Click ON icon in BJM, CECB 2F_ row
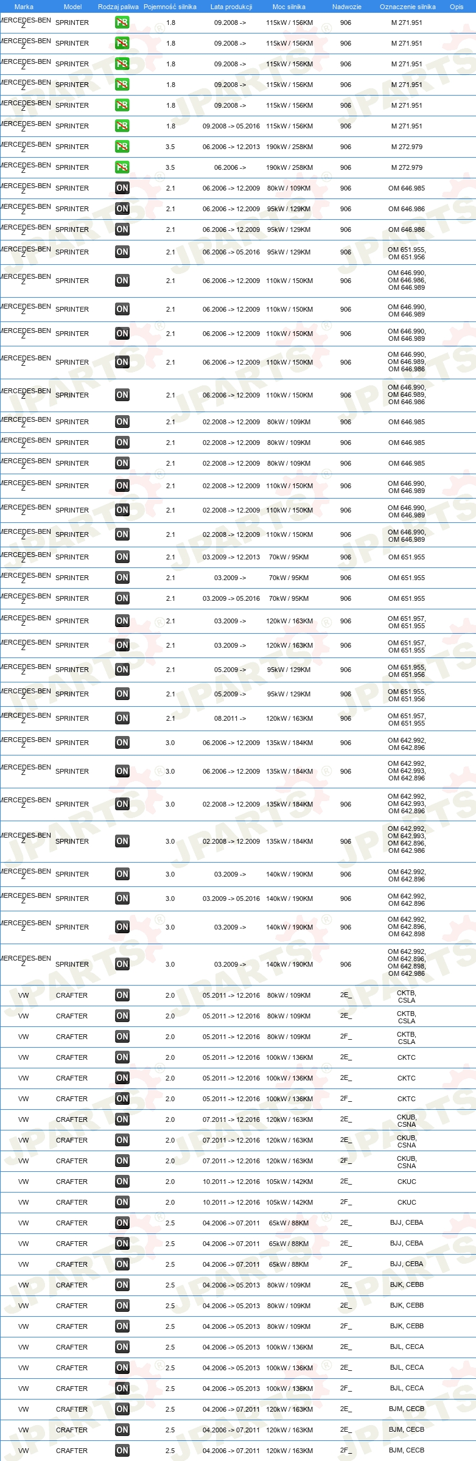 pos(122,1451)
